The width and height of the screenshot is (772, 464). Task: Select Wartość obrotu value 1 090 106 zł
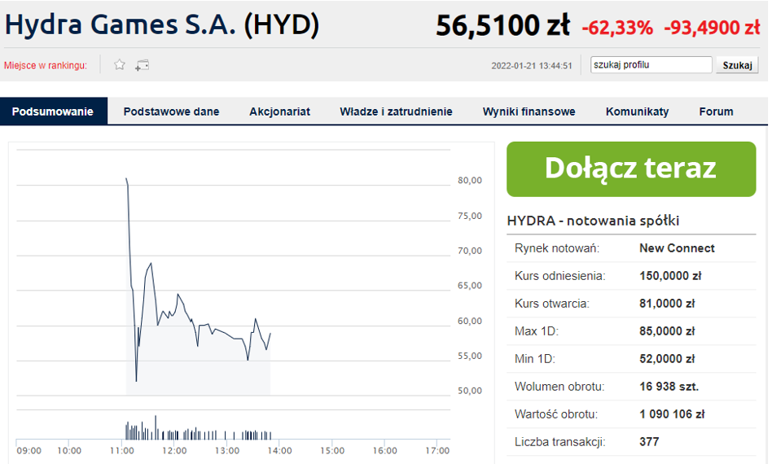(672, 414)
